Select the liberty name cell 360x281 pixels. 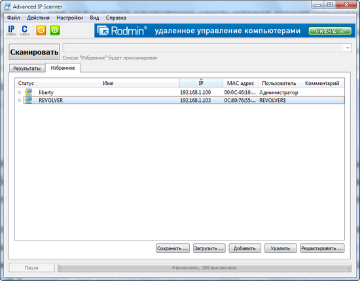pyautogui.click(x=46, y=92)
